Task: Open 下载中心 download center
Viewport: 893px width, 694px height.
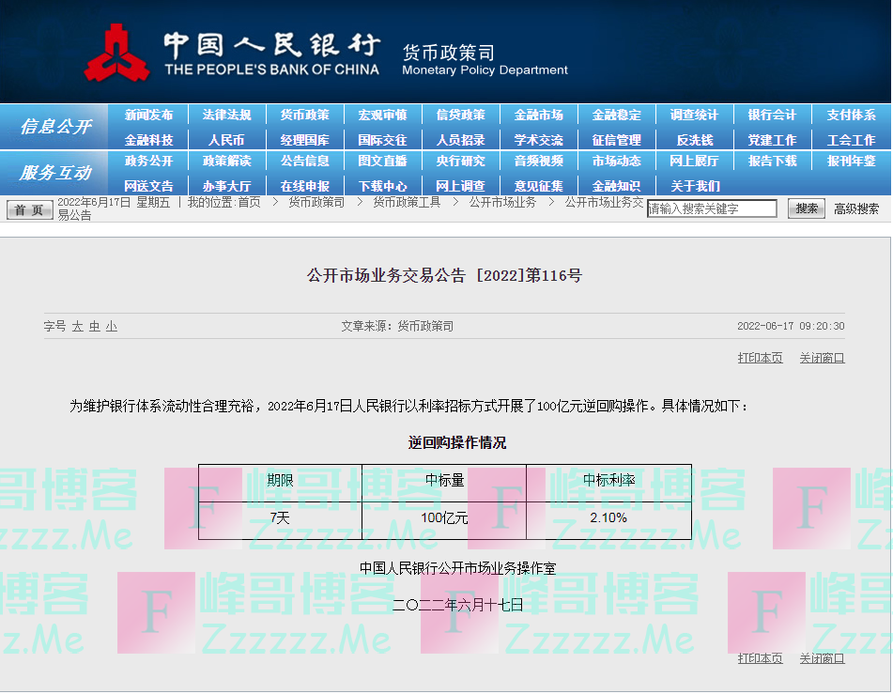Action: [382, 186]
